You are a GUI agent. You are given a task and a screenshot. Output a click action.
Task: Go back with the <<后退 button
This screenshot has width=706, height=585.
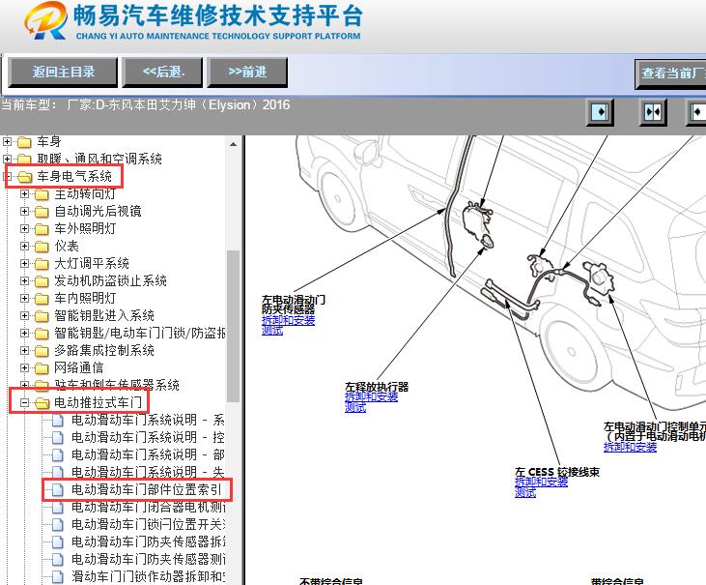click(x=162, y=72)
